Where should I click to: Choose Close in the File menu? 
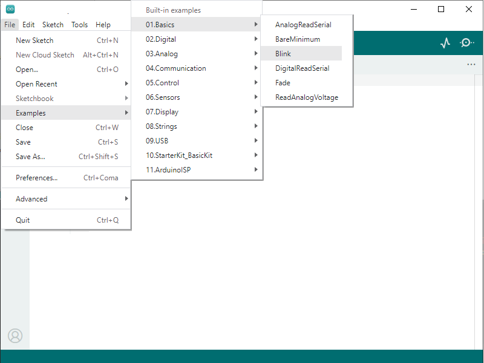coord(67,128)
